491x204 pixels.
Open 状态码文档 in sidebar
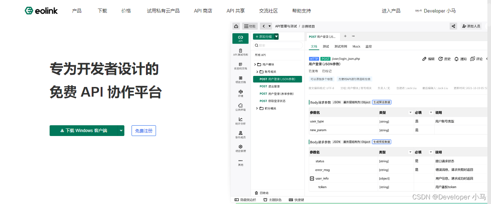point(240,66)
